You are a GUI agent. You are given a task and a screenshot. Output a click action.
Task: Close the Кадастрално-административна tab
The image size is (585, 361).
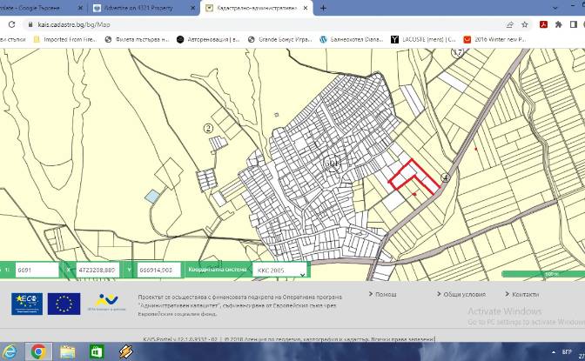[306, 8]
